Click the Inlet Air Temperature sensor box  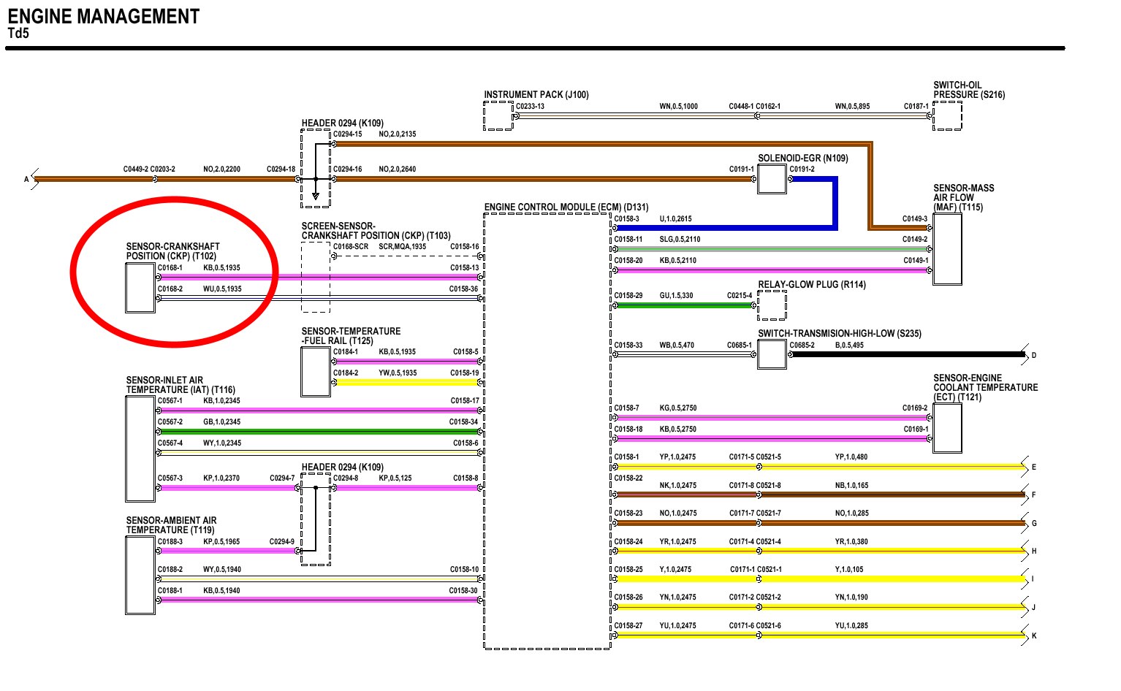(x=140, y=448)
